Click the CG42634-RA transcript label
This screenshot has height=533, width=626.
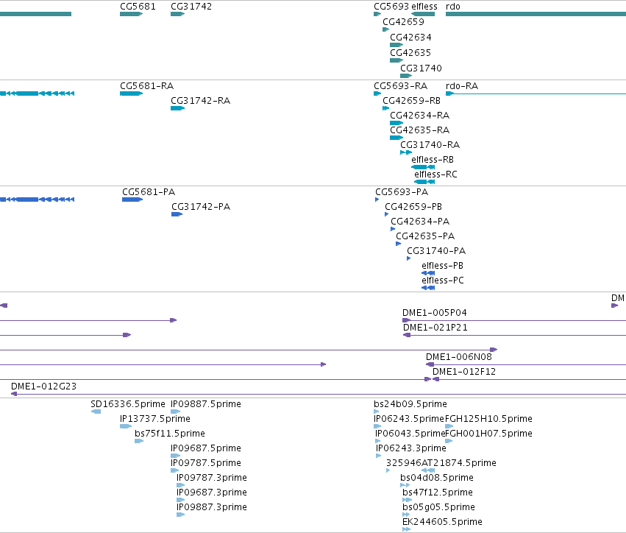(419, 116)
